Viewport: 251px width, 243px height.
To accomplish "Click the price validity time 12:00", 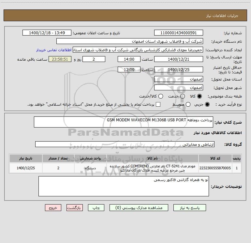I will 129,69.
